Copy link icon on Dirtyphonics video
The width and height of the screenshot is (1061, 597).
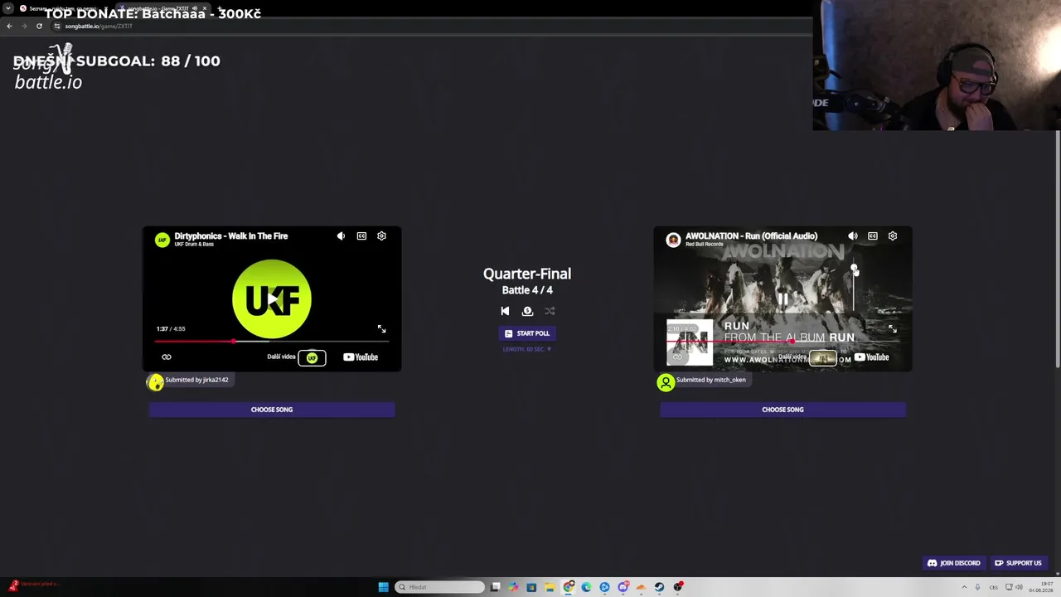pos(167,357)
